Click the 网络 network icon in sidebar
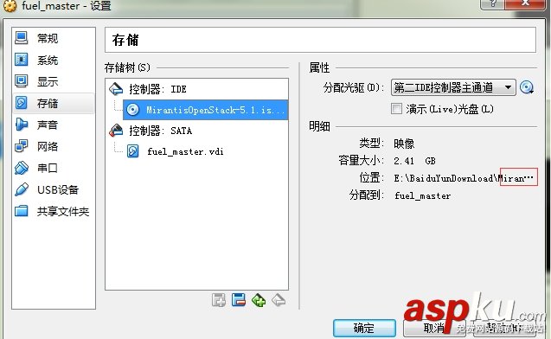 pos(21,146)
